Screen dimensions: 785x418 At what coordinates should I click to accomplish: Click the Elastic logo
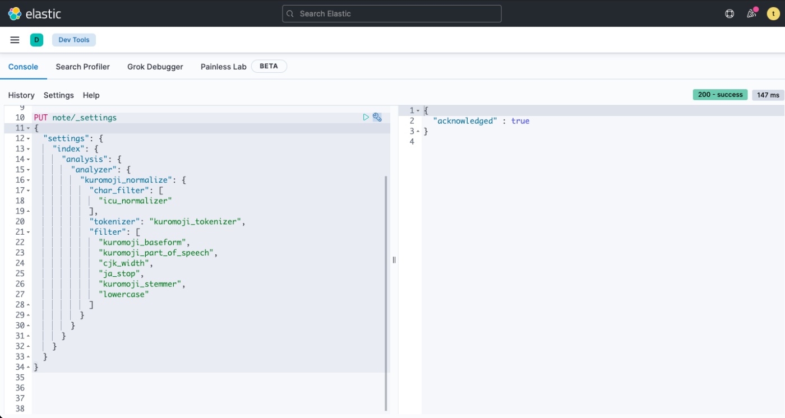(34, 13)
